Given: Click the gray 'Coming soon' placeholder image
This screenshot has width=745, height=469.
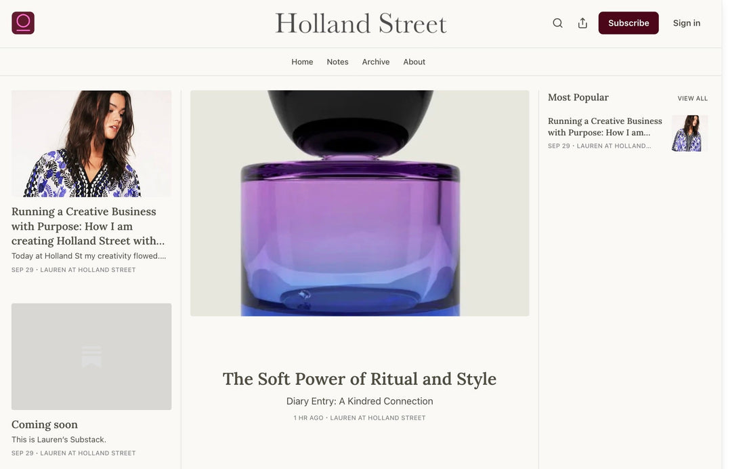Looking at the screenshot, I should (91, 357).
